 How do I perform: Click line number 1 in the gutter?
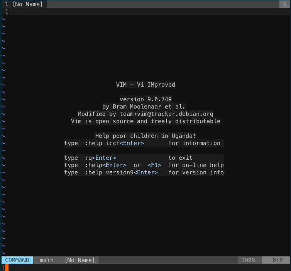(x=7, y=12)
